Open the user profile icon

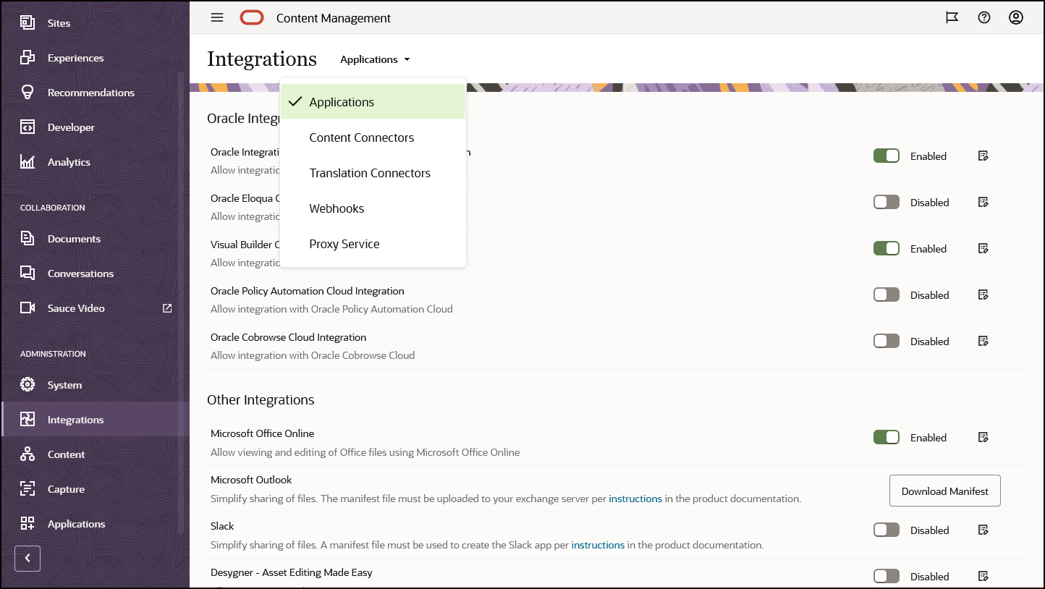pyautogui.click(x=1016, y=18)
